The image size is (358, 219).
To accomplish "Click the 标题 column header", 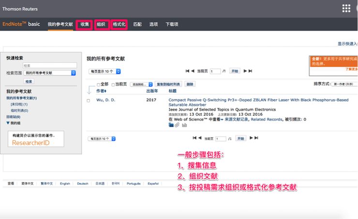I will [x=172, y=91].
